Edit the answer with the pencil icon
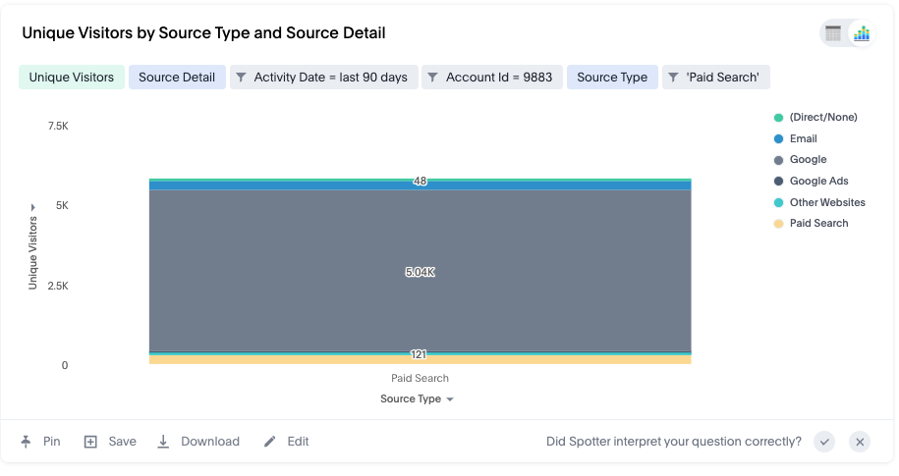The width and height of the screenshot is (899, 476). tap(286, 442)
